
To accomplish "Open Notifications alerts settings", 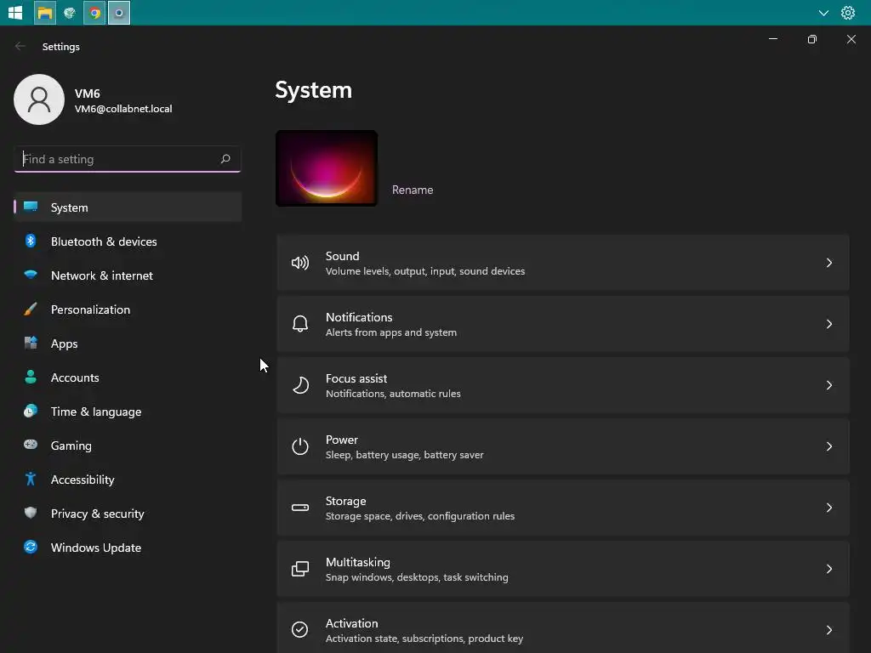I will click(563, 324).
